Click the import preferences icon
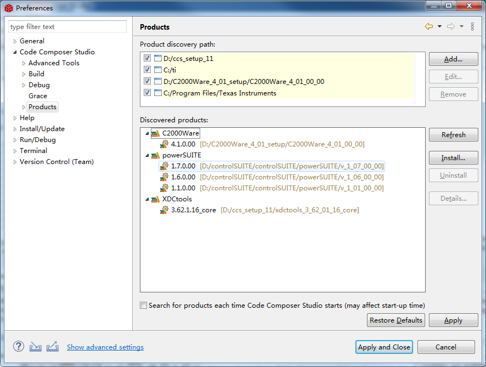This screenshot has width=486, height=367. click(36, 347)
